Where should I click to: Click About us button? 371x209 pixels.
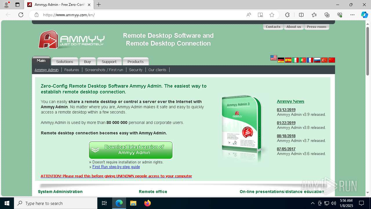pyautogui.click(x=294, y=27)
